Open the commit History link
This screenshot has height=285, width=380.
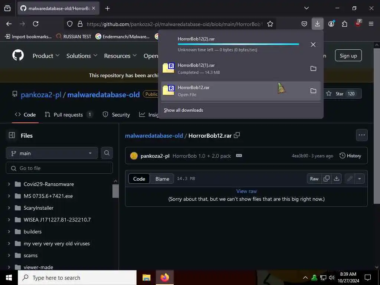(x=350, y=155)
